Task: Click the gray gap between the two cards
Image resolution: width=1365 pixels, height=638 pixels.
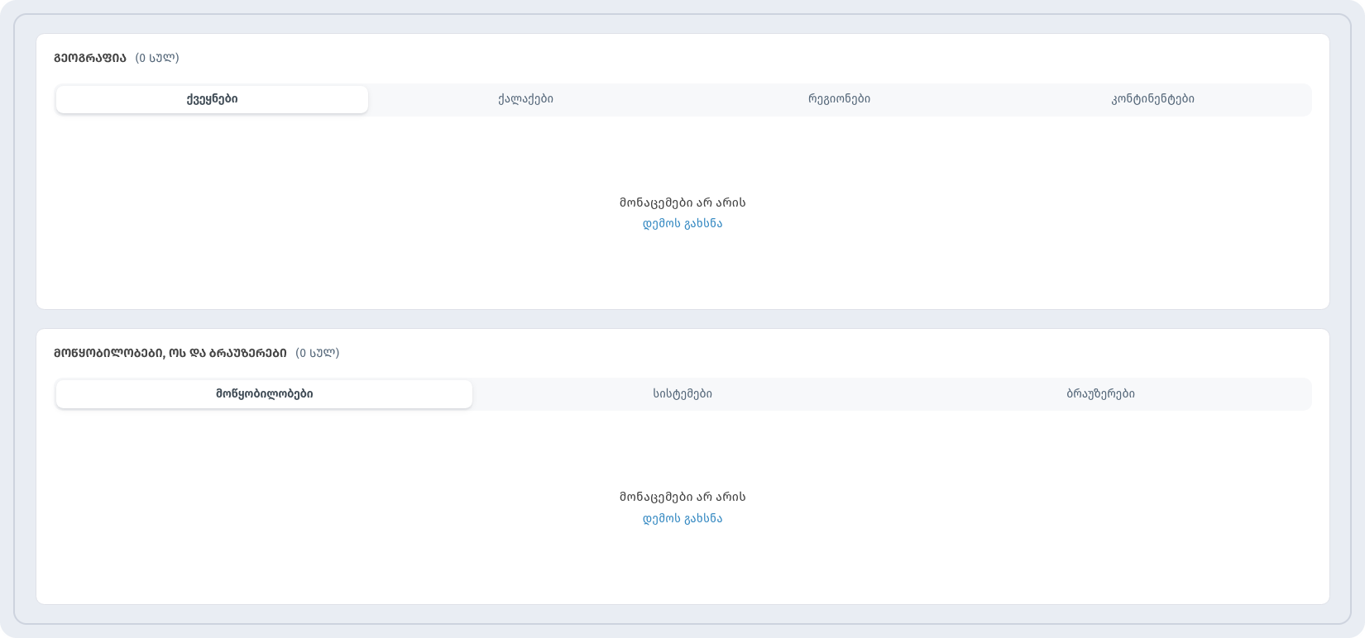Action: point(682,319)
